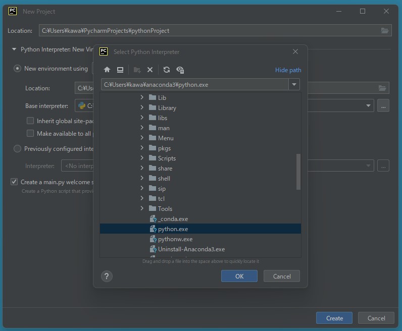This screenshot has width=402, height=331.
Task: Expand the share folder chevron
Action: pos(142,168)
